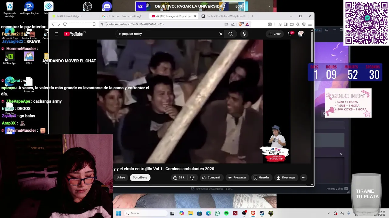Expand the system tray hidden icons chevron
Image resolution: width=389 pixels, height=218 pixels.
(329, 213)
